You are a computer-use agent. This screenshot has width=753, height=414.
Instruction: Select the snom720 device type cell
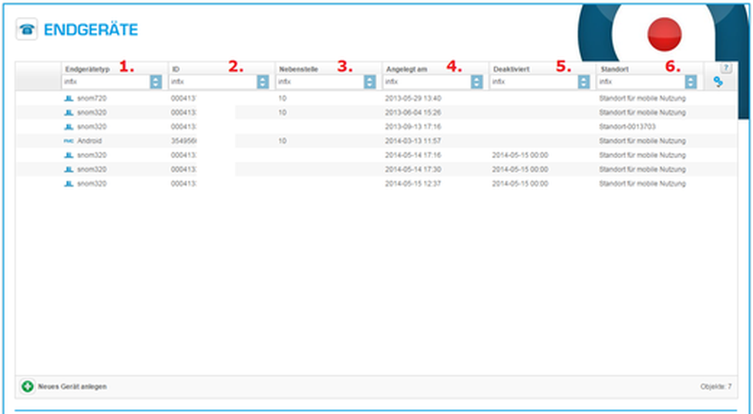pyautogui.click(x=92, y=99)
